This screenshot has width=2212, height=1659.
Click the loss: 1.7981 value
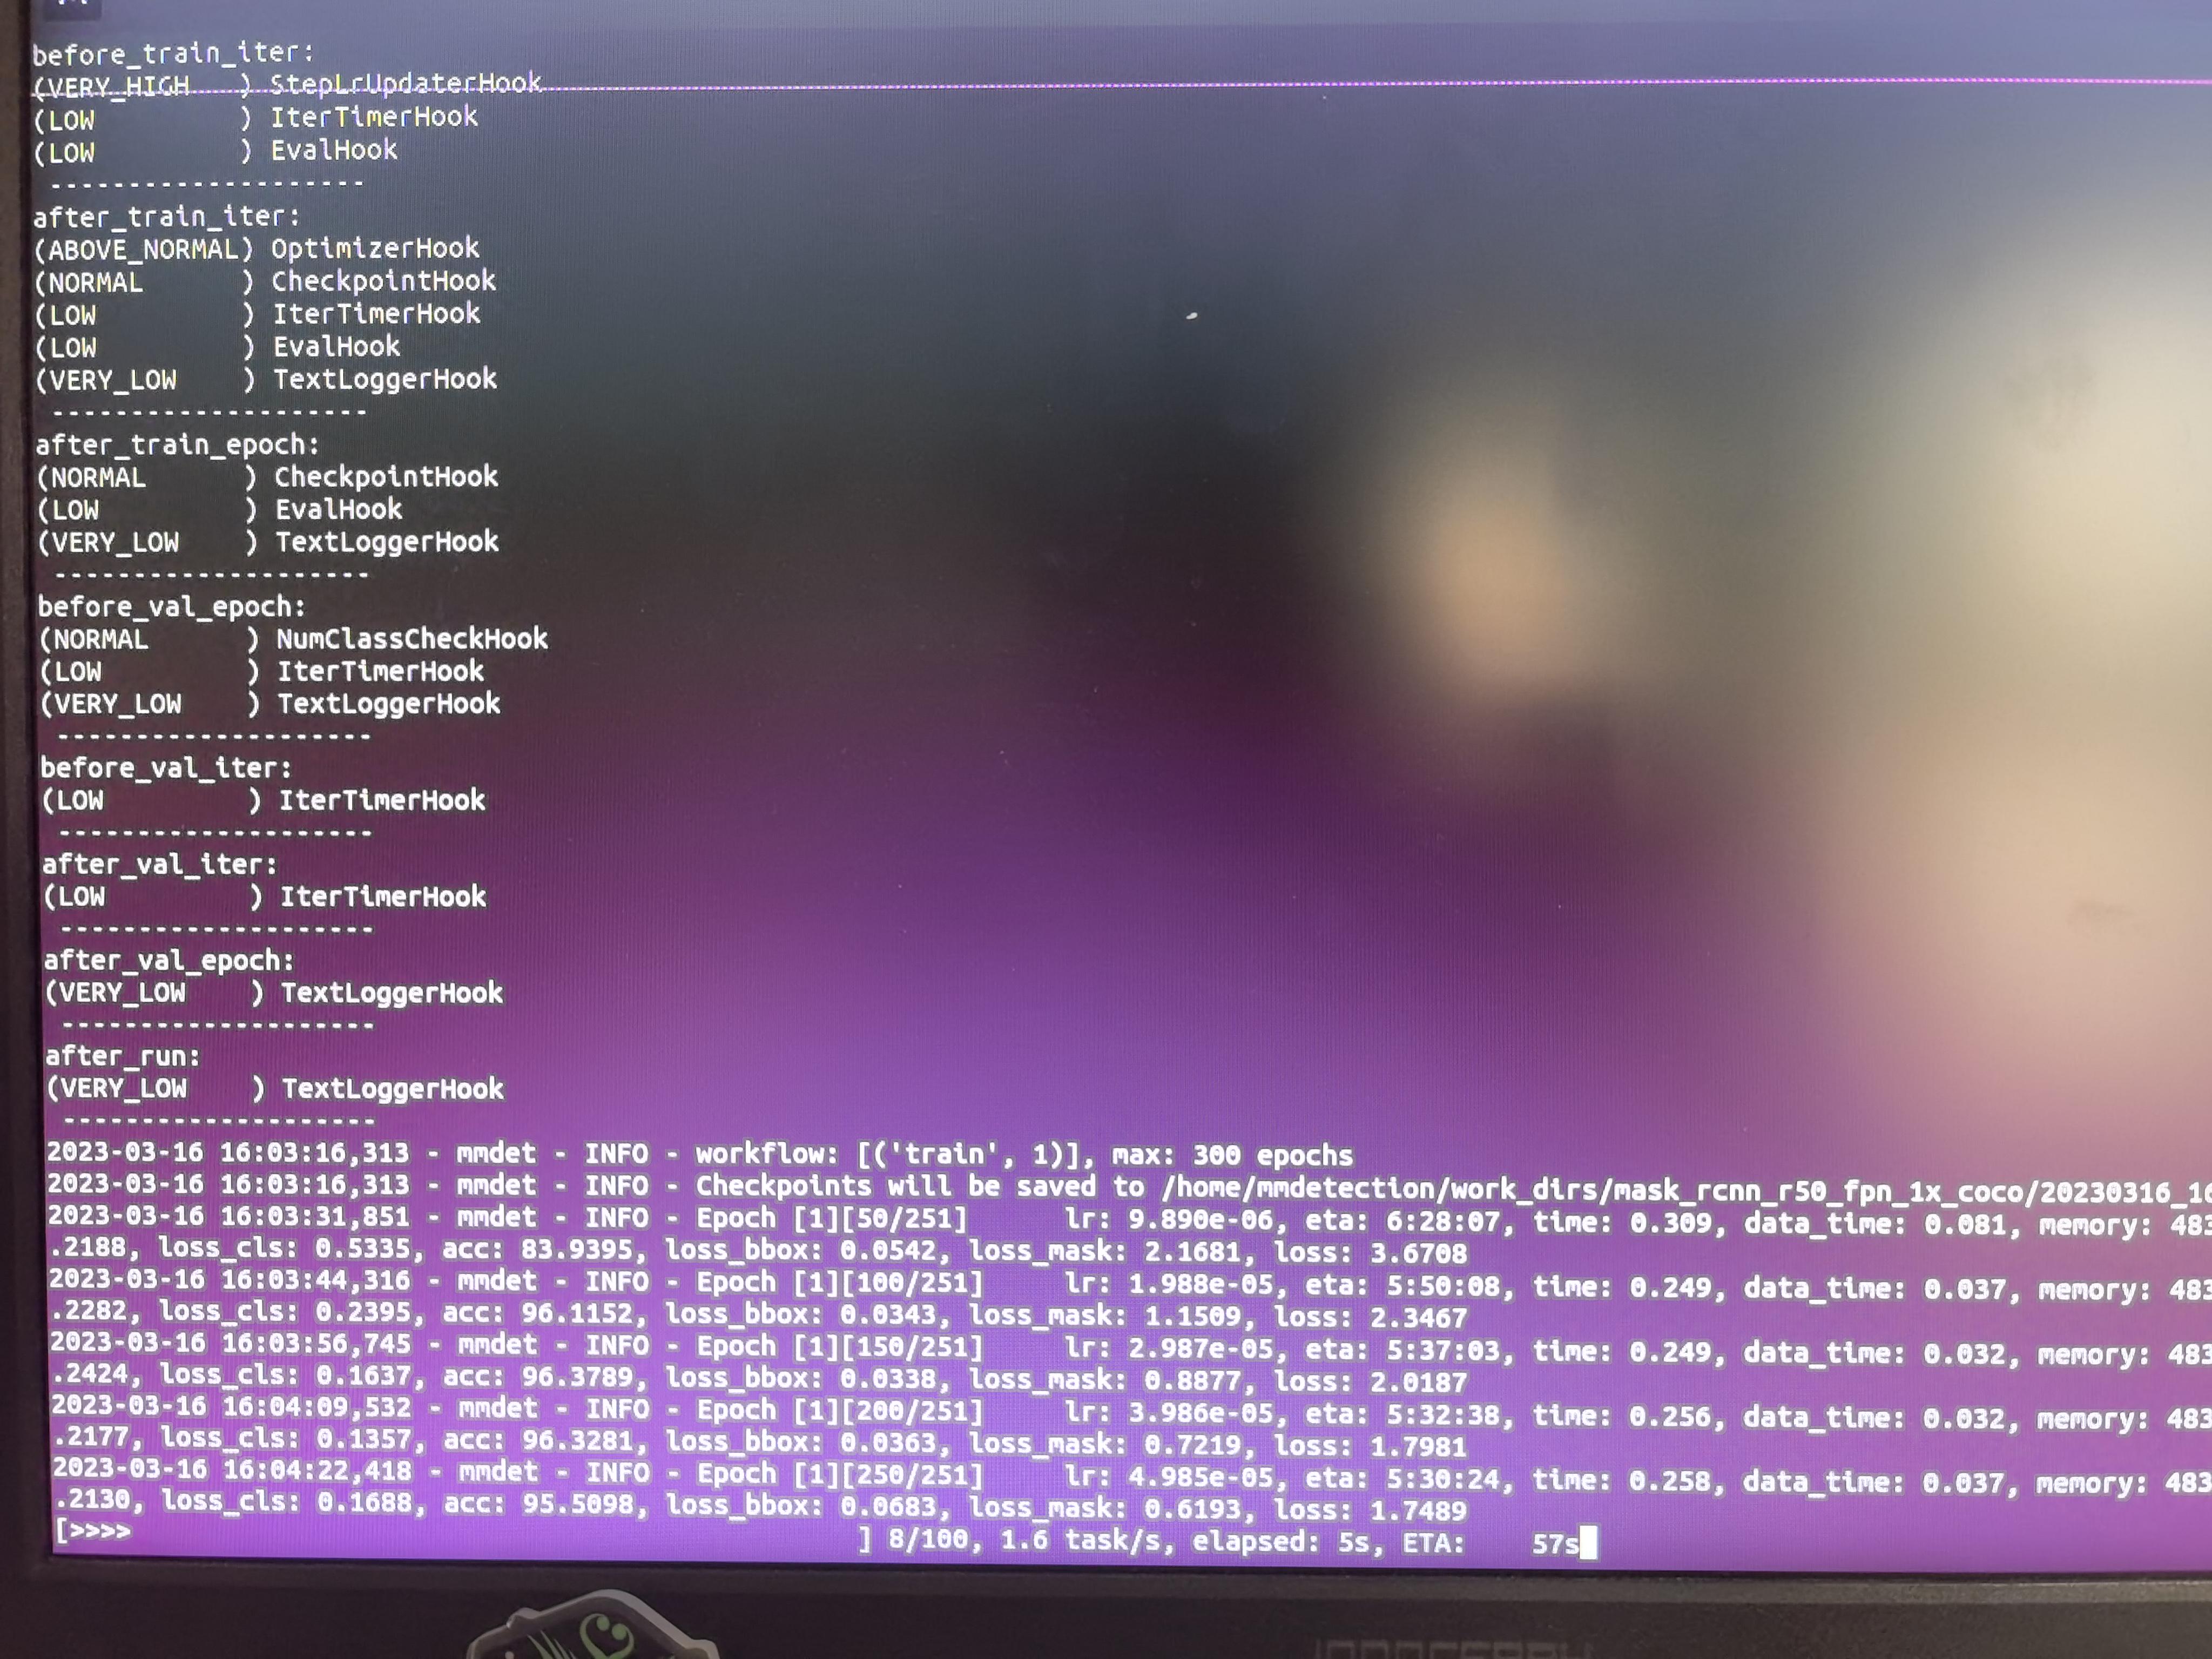1370,1446
